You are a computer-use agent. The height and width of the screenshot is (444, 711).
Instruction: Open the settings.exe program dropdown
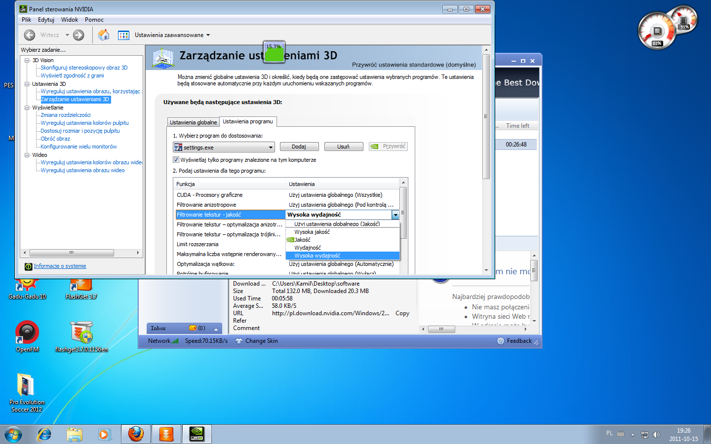(x=271, y=148)
